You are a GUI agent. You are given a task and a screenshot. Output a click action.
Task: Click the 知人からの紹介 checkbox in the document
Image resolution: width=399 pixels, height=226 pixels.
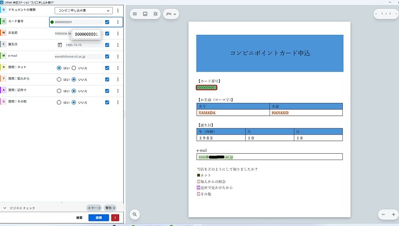click(198, 181)
